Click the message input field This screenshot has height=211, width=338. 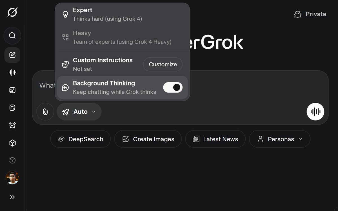[x=180, y=98]
